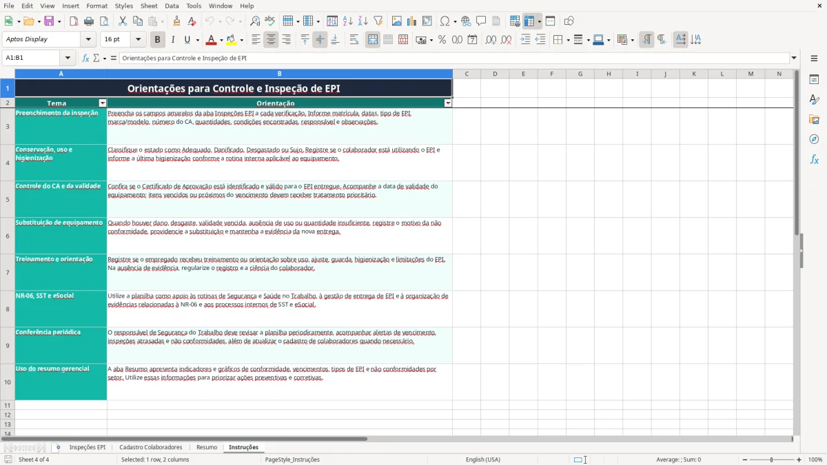Open the Orientação column filter dropdown
Viewport: 827px width, 465px height.
click(448, 103)
